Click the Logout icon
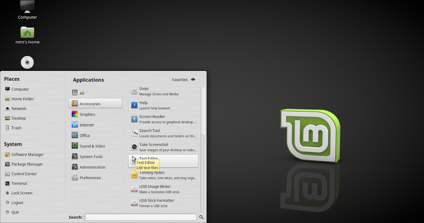 point(7,202)
